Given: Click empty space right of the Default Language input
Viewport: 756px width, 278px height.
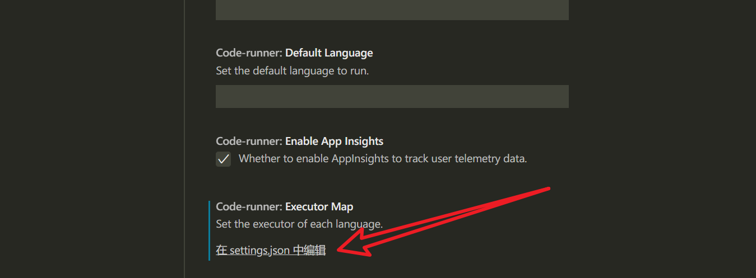Looking at the screenshot, I should tap(661, 96).
